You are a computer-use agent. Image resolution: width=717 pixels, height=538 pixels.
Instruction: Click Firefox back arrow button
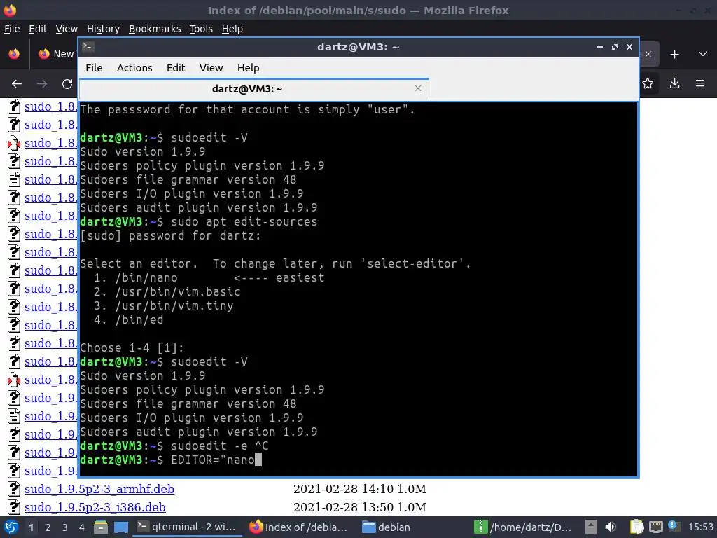17,84
